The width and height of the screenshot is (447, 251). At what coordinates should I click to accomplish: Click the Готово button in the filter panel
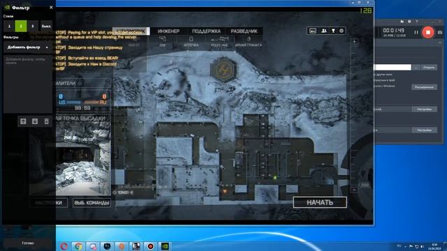pyautogui.click(x=28, y=243)
